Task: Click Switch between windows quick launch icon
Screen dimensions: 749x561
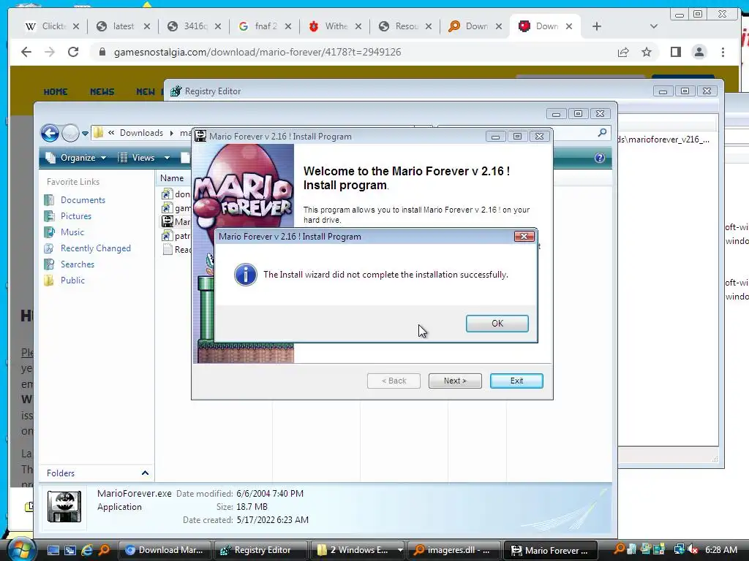Action: (x=70, y=550)
